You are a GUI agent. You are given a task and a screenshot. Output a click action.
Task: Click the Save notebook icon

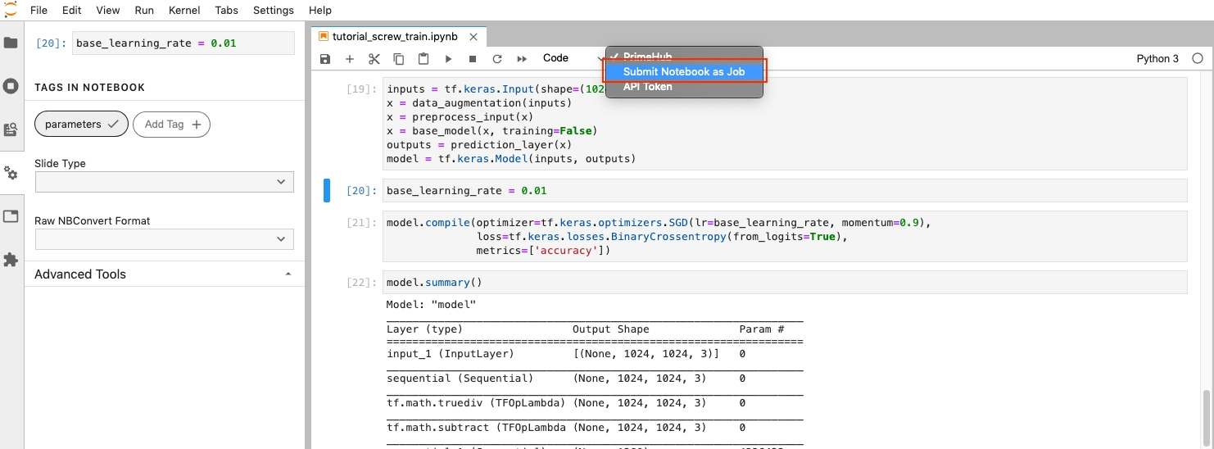tap(325, 59)
